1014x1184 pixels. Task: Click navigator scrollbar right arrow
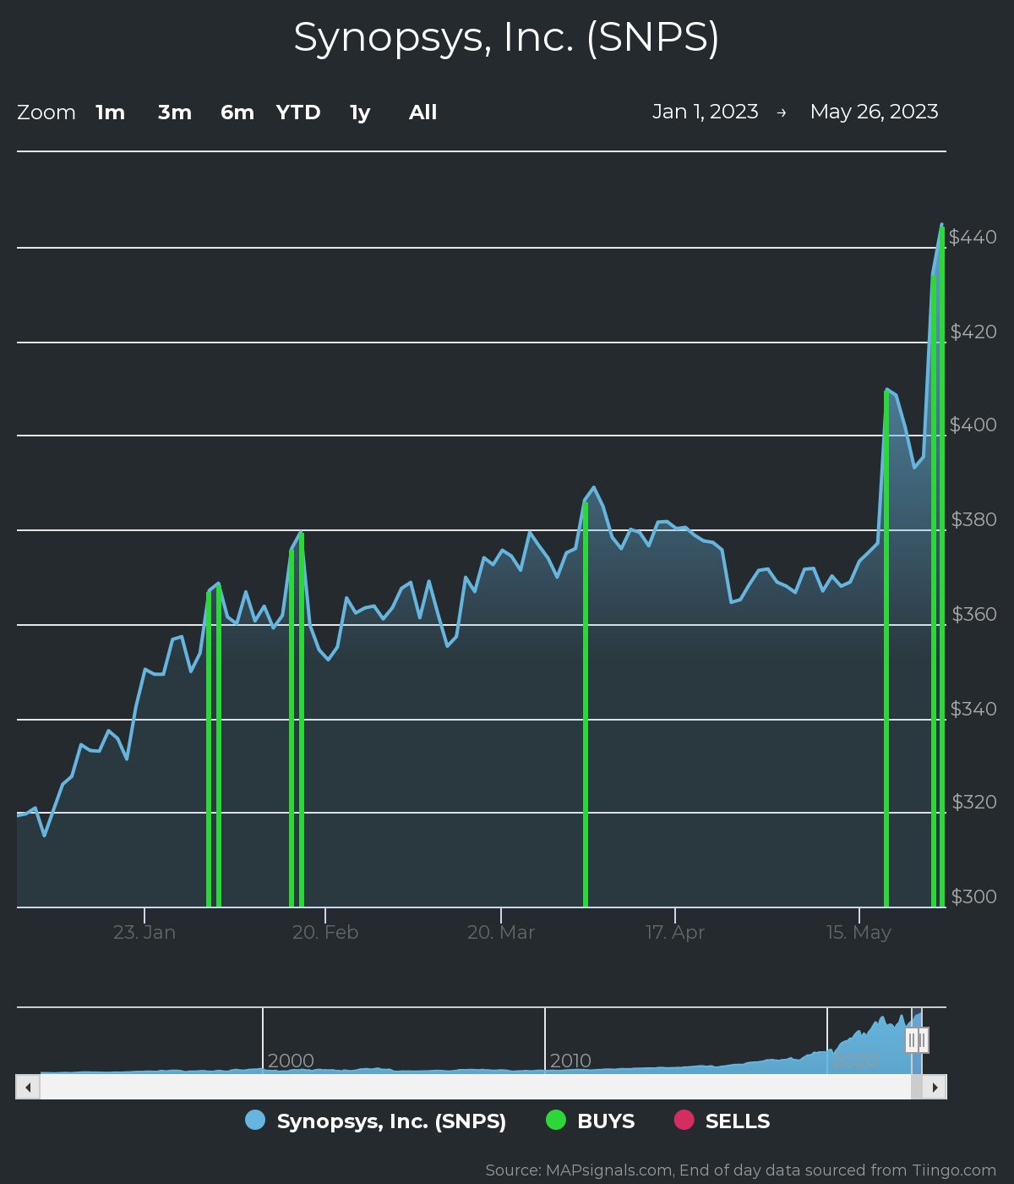[x=935, y=1087]
